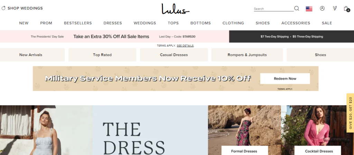
Task: Open the See Details terms link
Action: [185, 46]
